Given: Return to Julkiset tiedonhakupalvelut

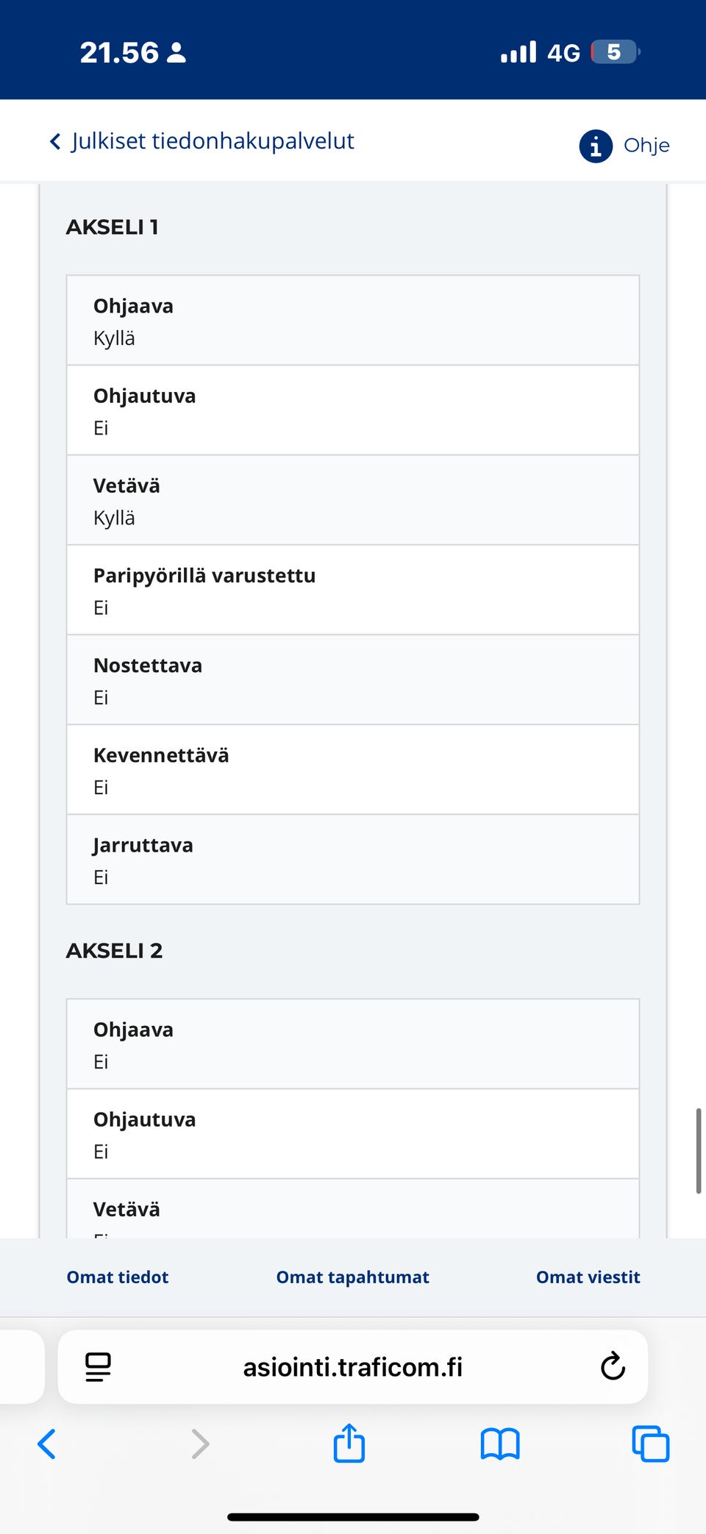Looking at the screenshot, I should tap(213, 141).
